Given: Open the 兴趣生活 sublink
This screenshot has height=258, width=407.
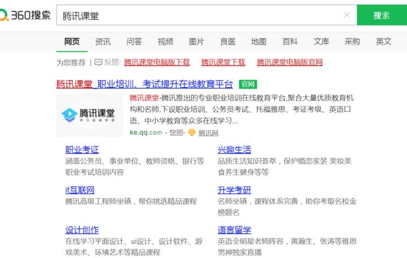Looking at the screenshot, I should (x=234, y=150).
